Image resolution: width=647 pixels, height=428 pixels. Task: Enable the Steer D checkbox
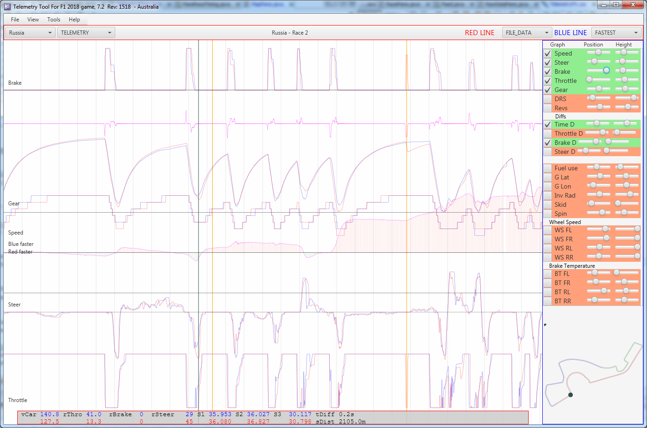pos(548,152)
